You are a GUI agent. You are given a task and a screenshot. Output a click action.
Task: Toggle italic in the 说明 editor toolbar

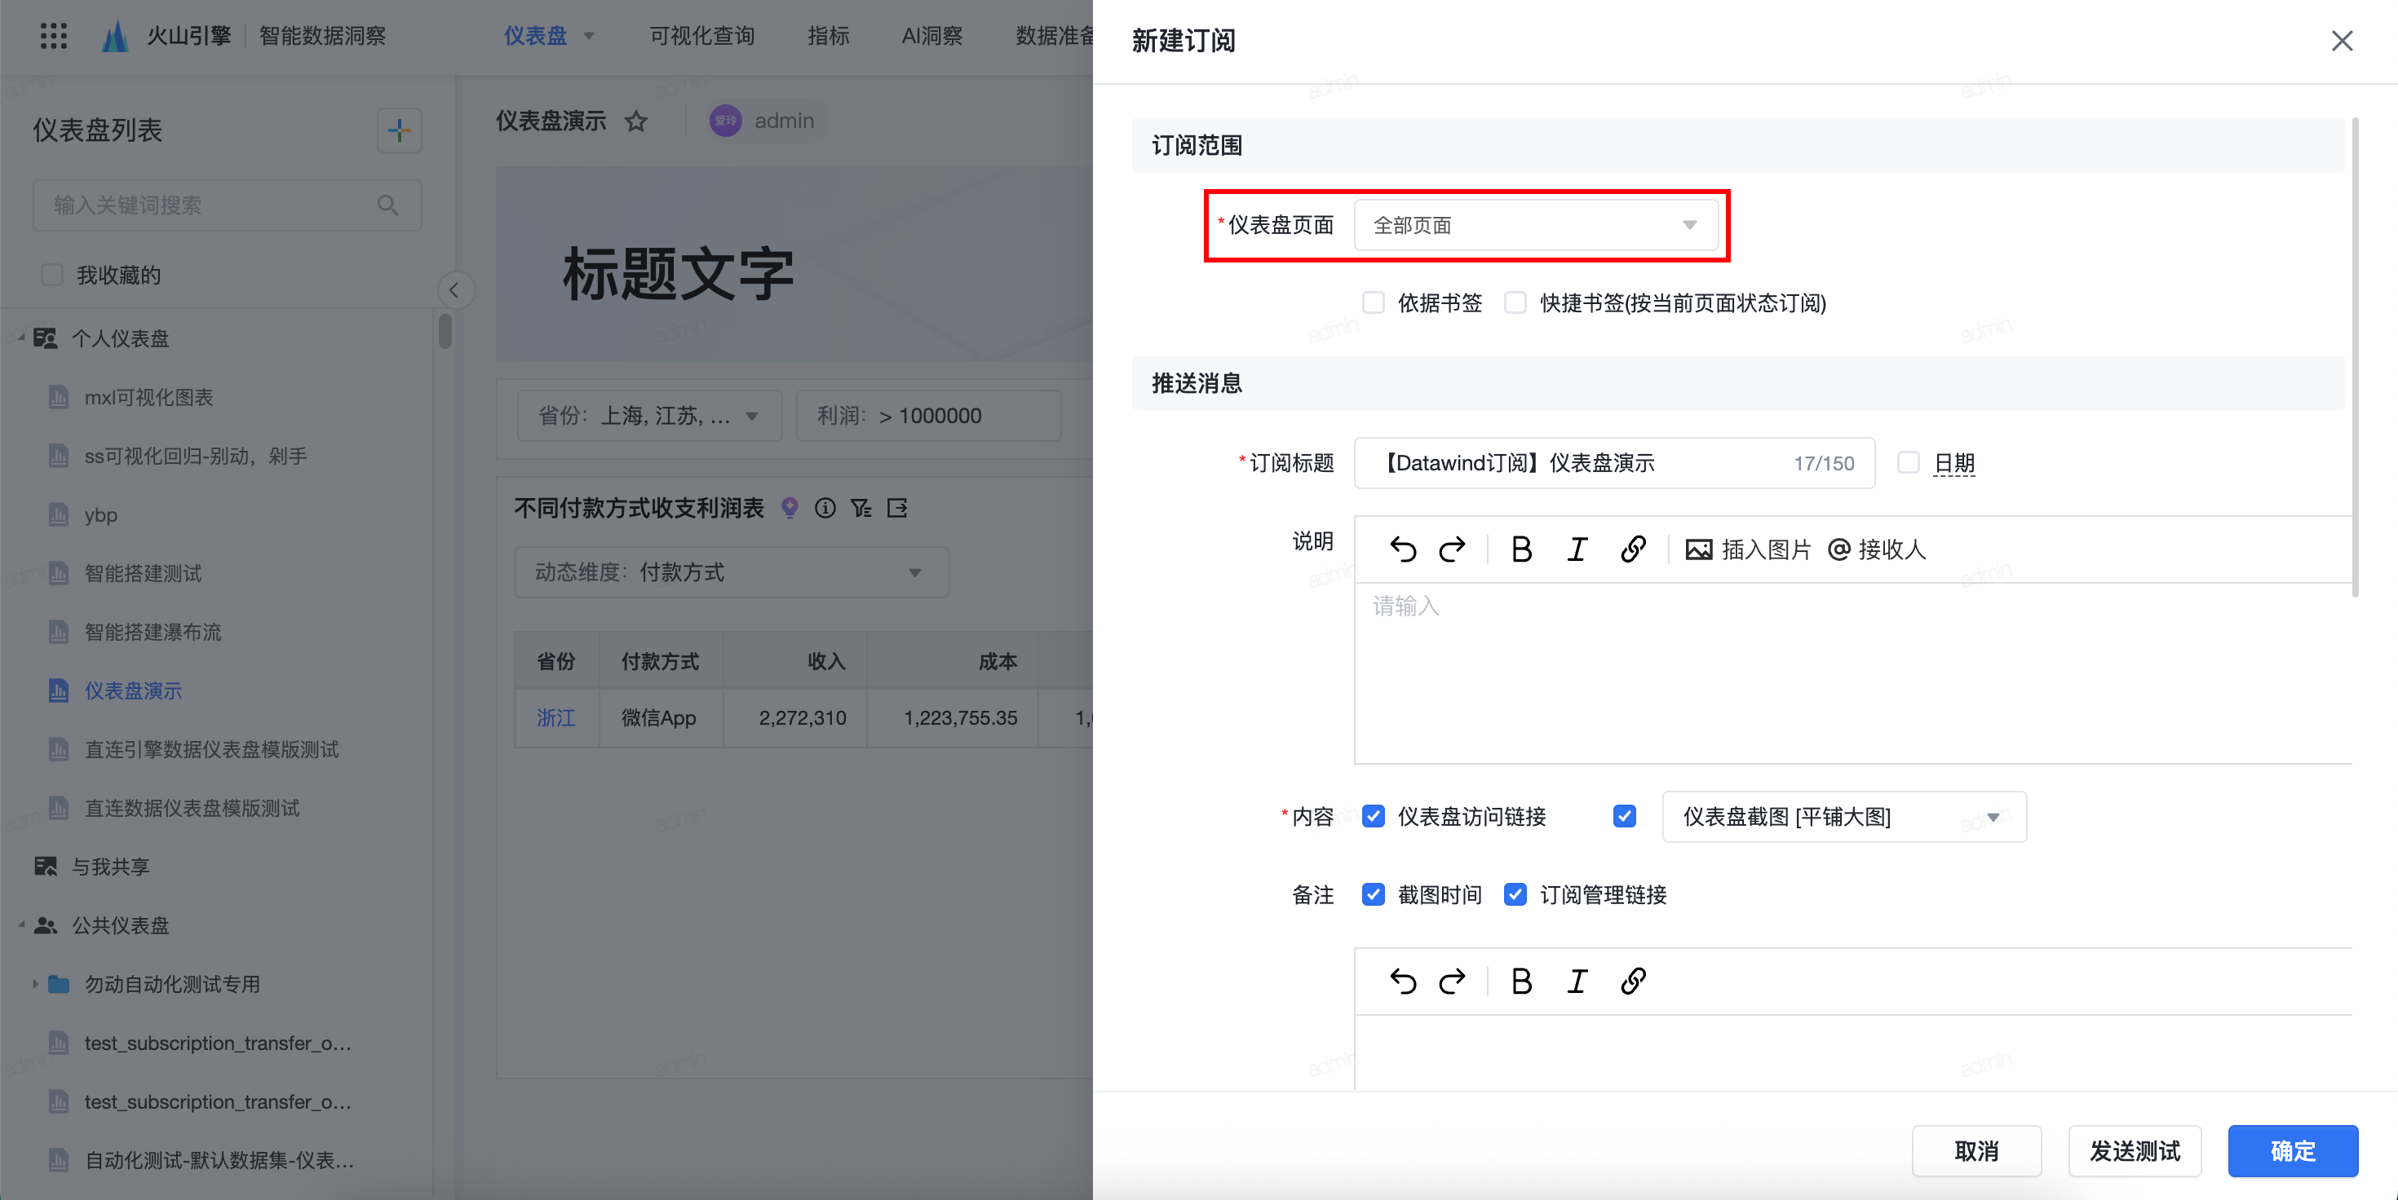tap(1577, 549)
